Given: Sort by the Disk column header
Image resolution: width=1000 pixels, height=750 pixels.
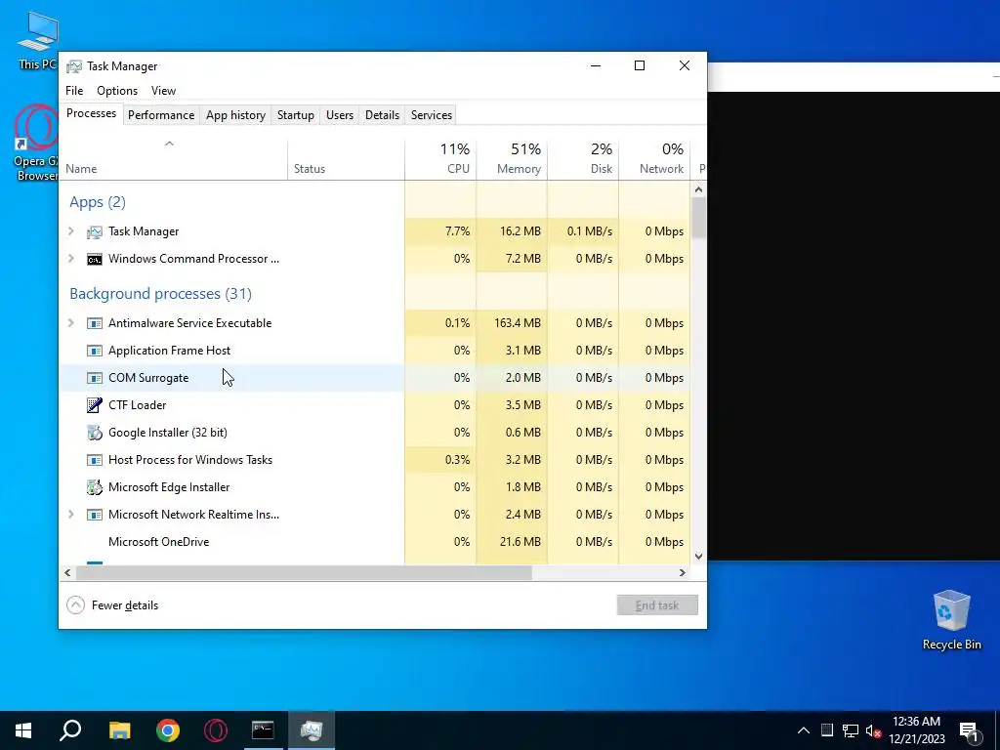Looking at the screenshot, I should [583, 160].
